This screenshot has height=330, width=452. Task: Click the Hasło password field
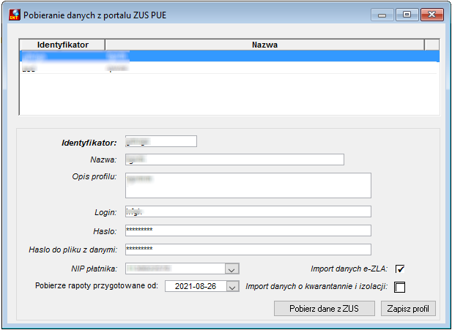[x=248, y=230]
